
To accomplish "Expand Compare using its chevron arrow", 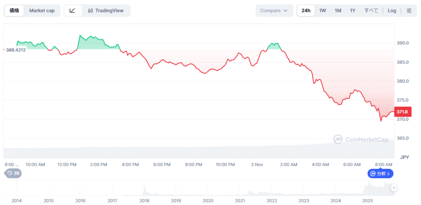I will pyautogui.click(x=285, y=11).
